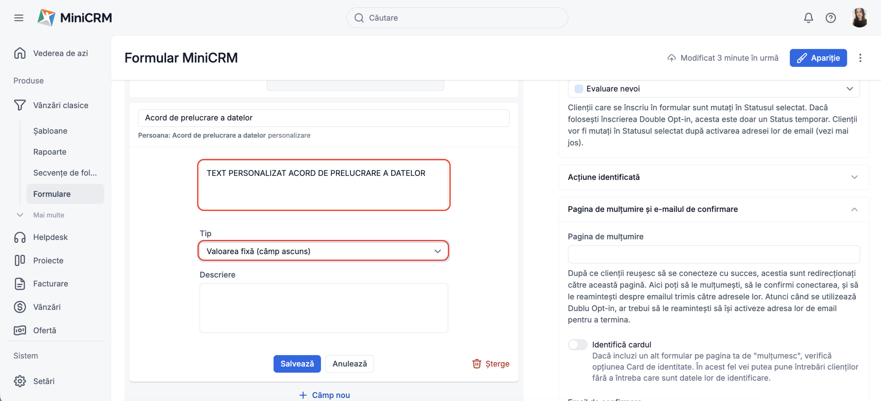Click the notifications bell icon

(808, 18)
